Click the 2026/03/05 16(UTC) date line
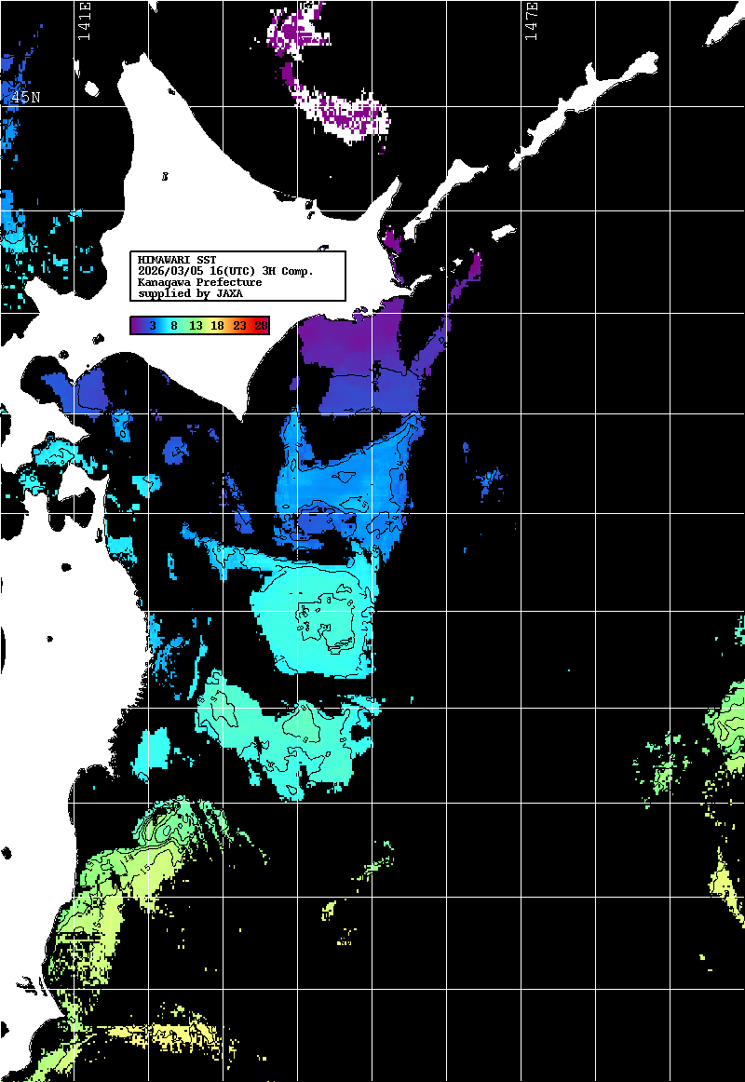Image resolution: width=745 pixels, height=1082 pixels. pos(224,271)
